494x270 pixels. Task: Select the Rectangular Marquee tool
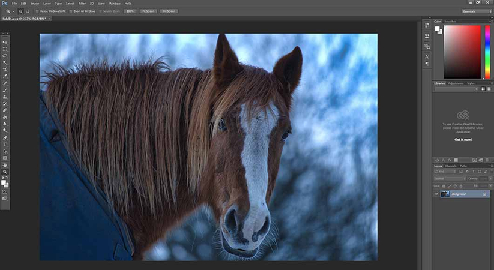(5, 49)
